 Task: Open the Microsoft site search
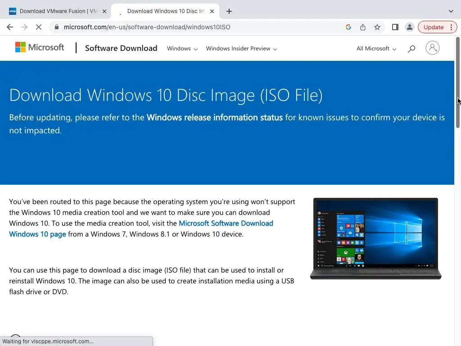click(411, 49)
